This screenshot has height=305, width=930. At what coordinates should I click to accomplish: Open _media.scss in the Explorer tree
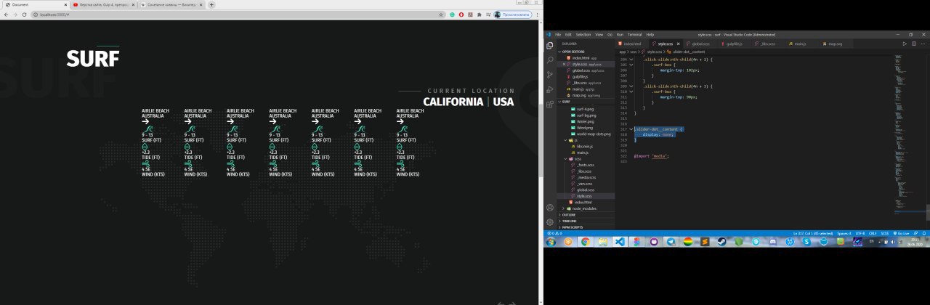pos(586,177)
